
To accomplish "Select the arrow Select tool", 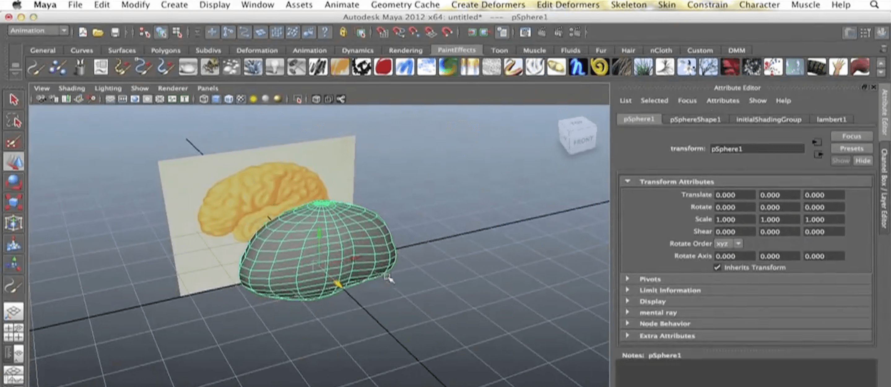I will tap(14, 100).
